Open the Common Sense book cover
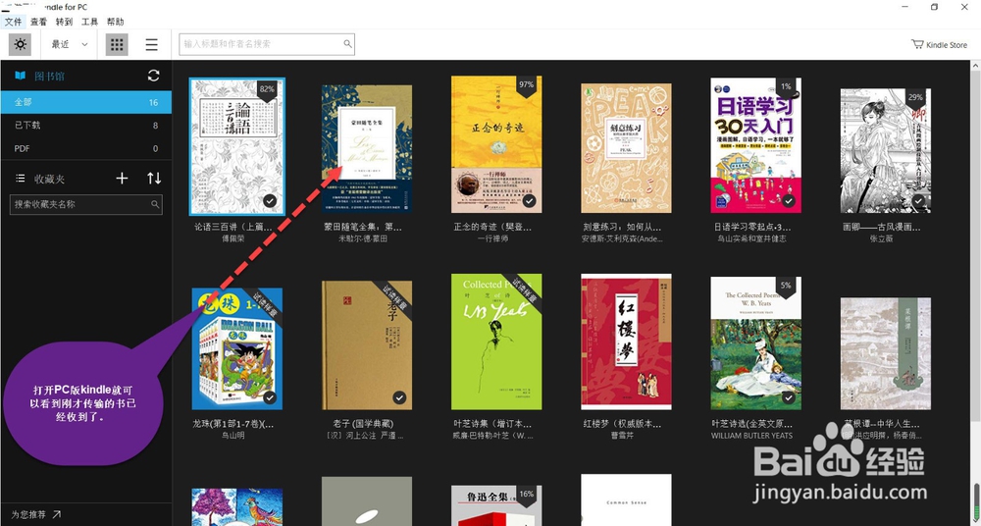981x526 pixels. (626, 500)
